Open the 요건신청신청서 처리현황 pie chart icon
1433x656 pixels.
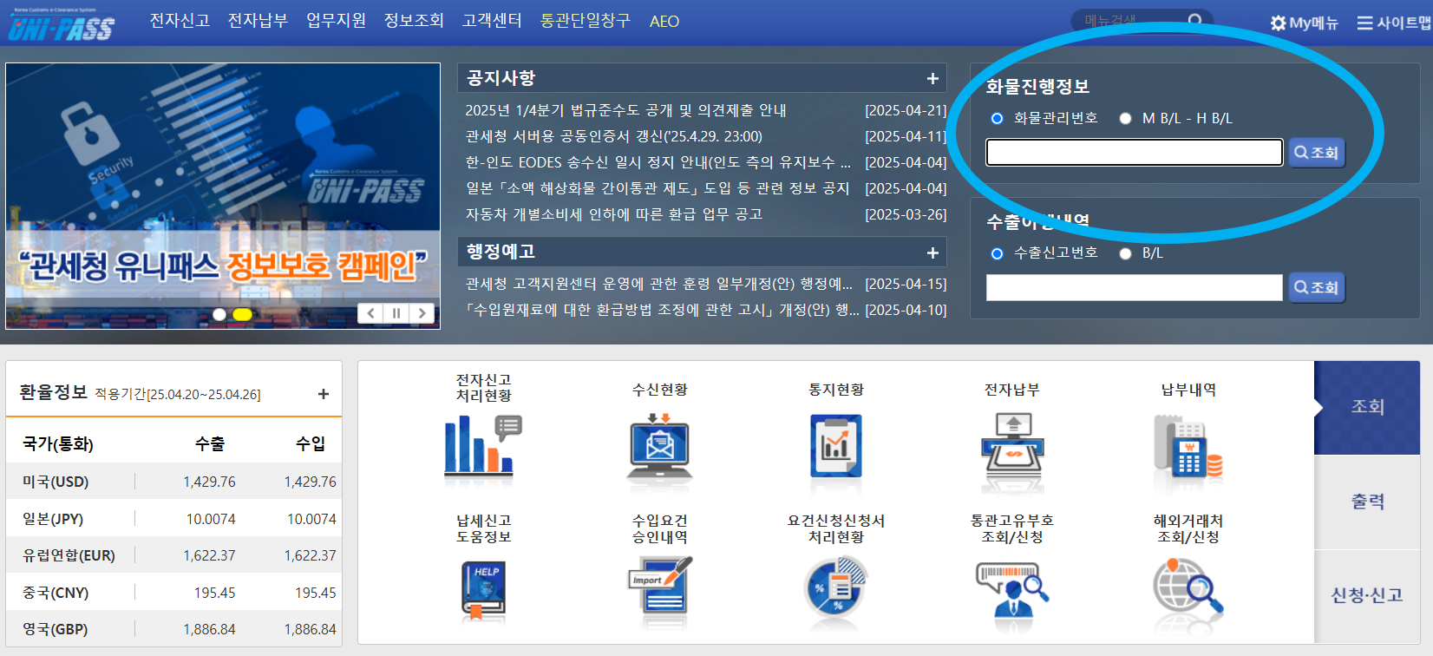[835, 587]
